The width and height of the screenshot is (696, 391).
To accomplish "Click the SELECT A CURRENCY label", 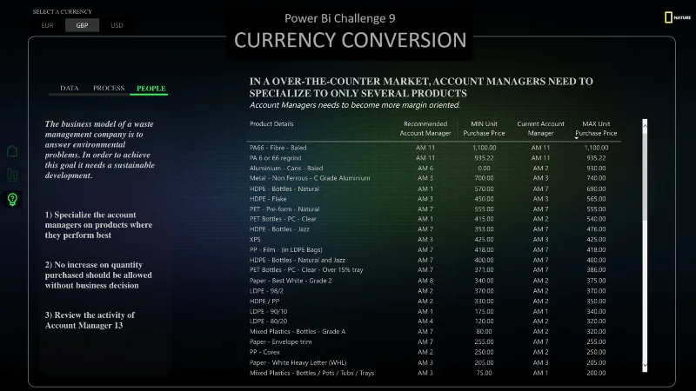I will (x=62, y=11).
